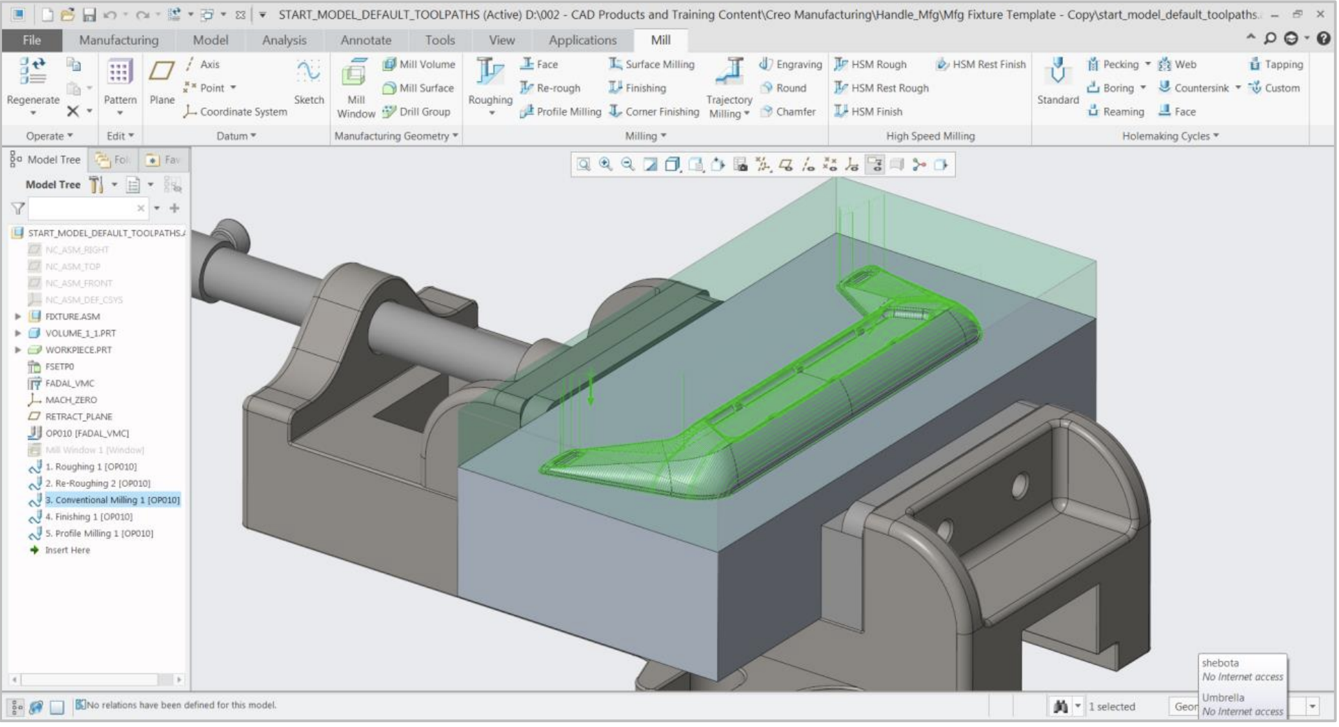The height and width of the screenshot is (727, 1339).
Task: Select HSM Rough
Action: 870,64
